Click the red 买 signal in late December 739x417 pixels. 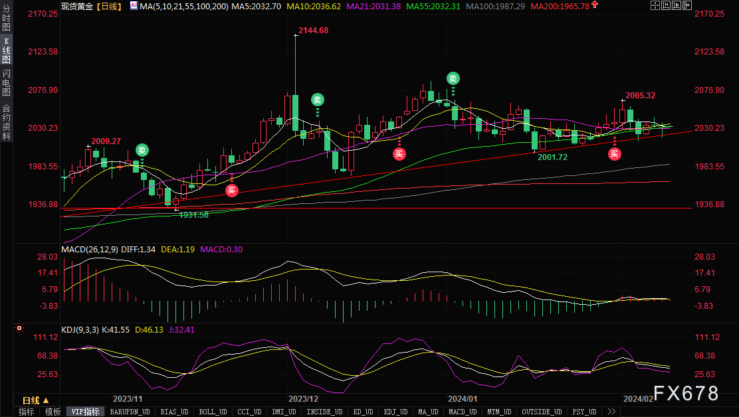coord(399,154)
